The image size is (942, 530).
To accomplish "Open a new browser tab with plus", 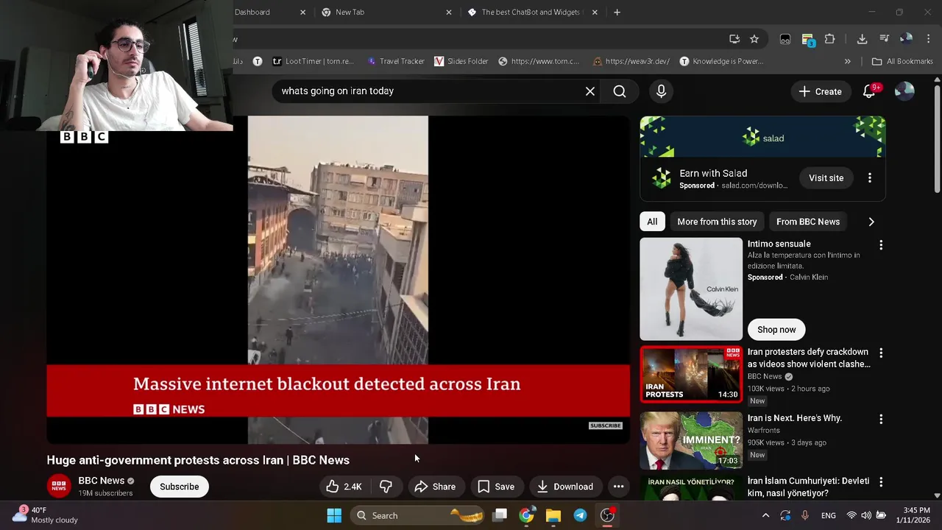I will click(617, 13).
